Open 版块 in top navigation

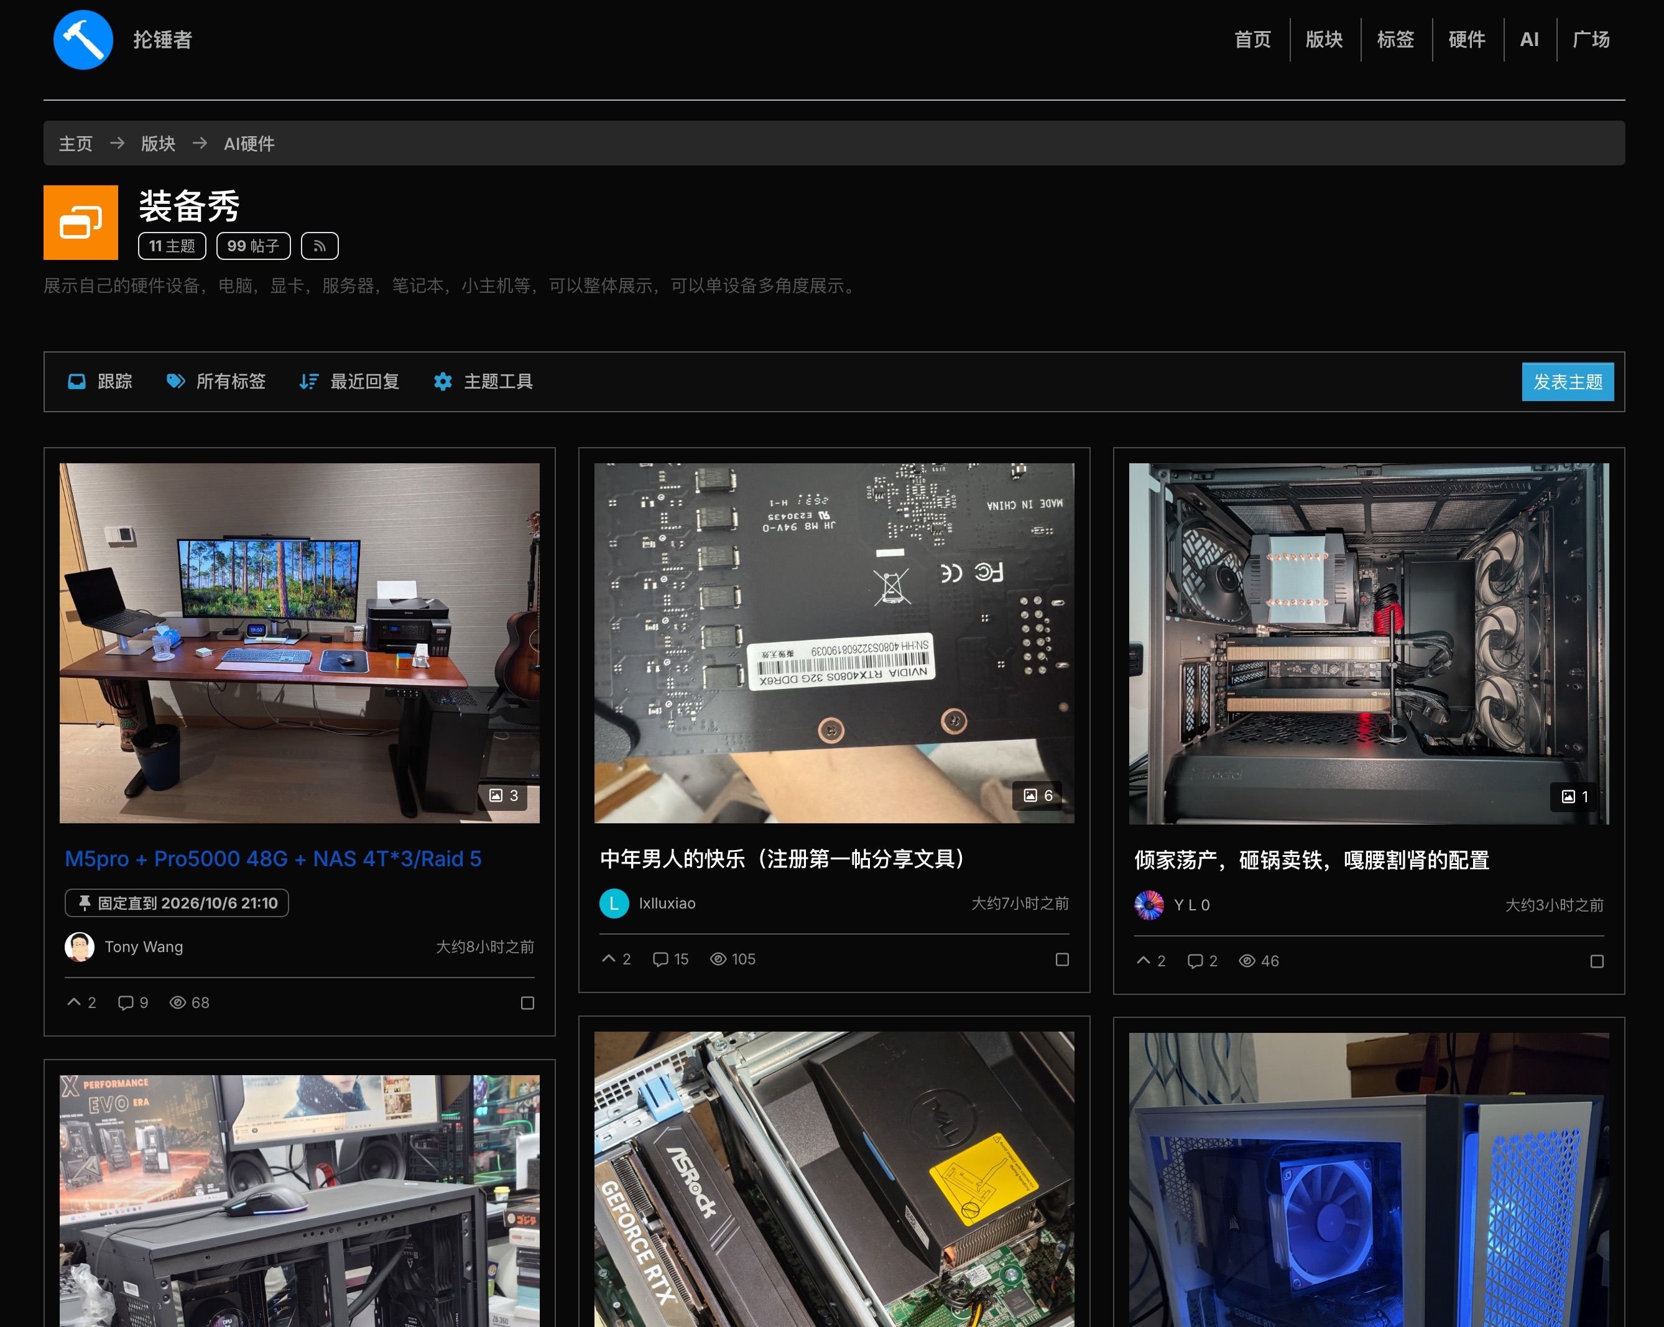(1324, 39)
